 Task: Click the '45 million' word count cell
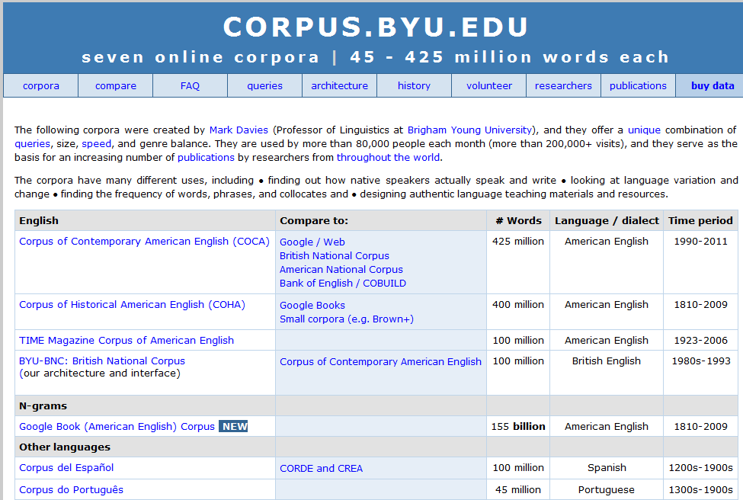click(518, 489)
